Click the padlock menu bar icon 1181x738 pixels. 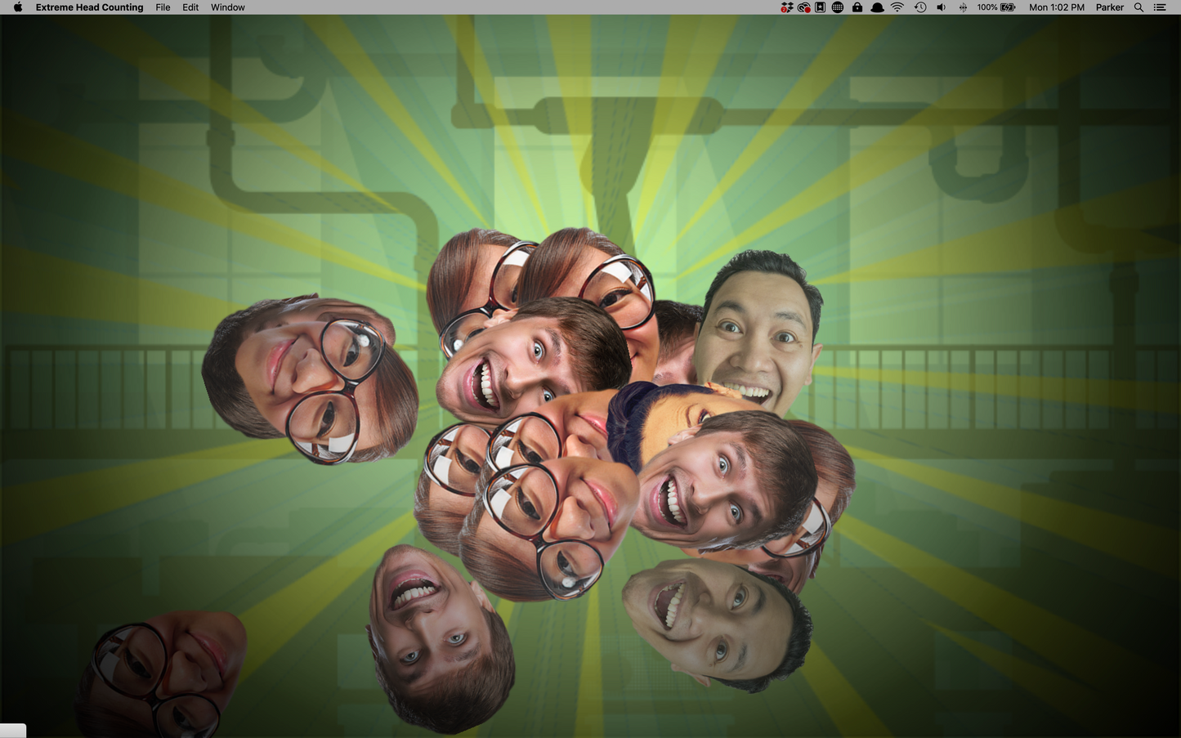click(857, 7)
